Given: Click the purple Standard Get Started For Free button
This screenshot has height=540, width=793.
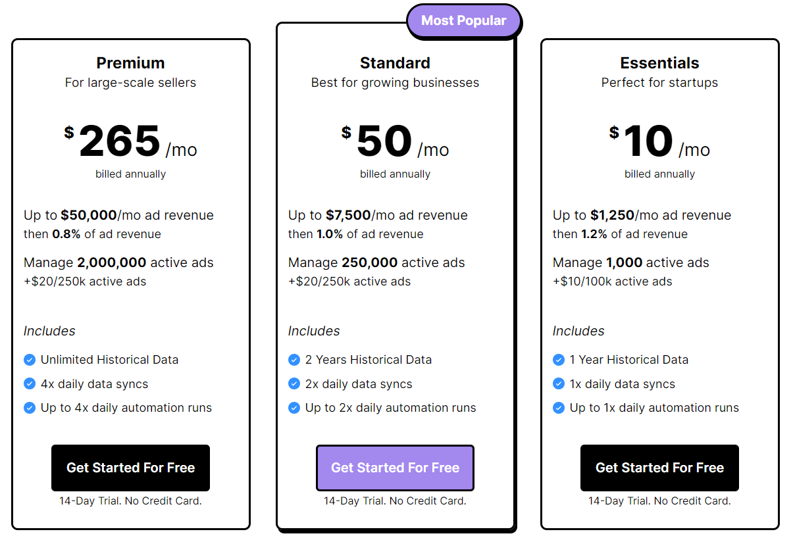Looking at the screenshot, I should click(x=395, y=468).
